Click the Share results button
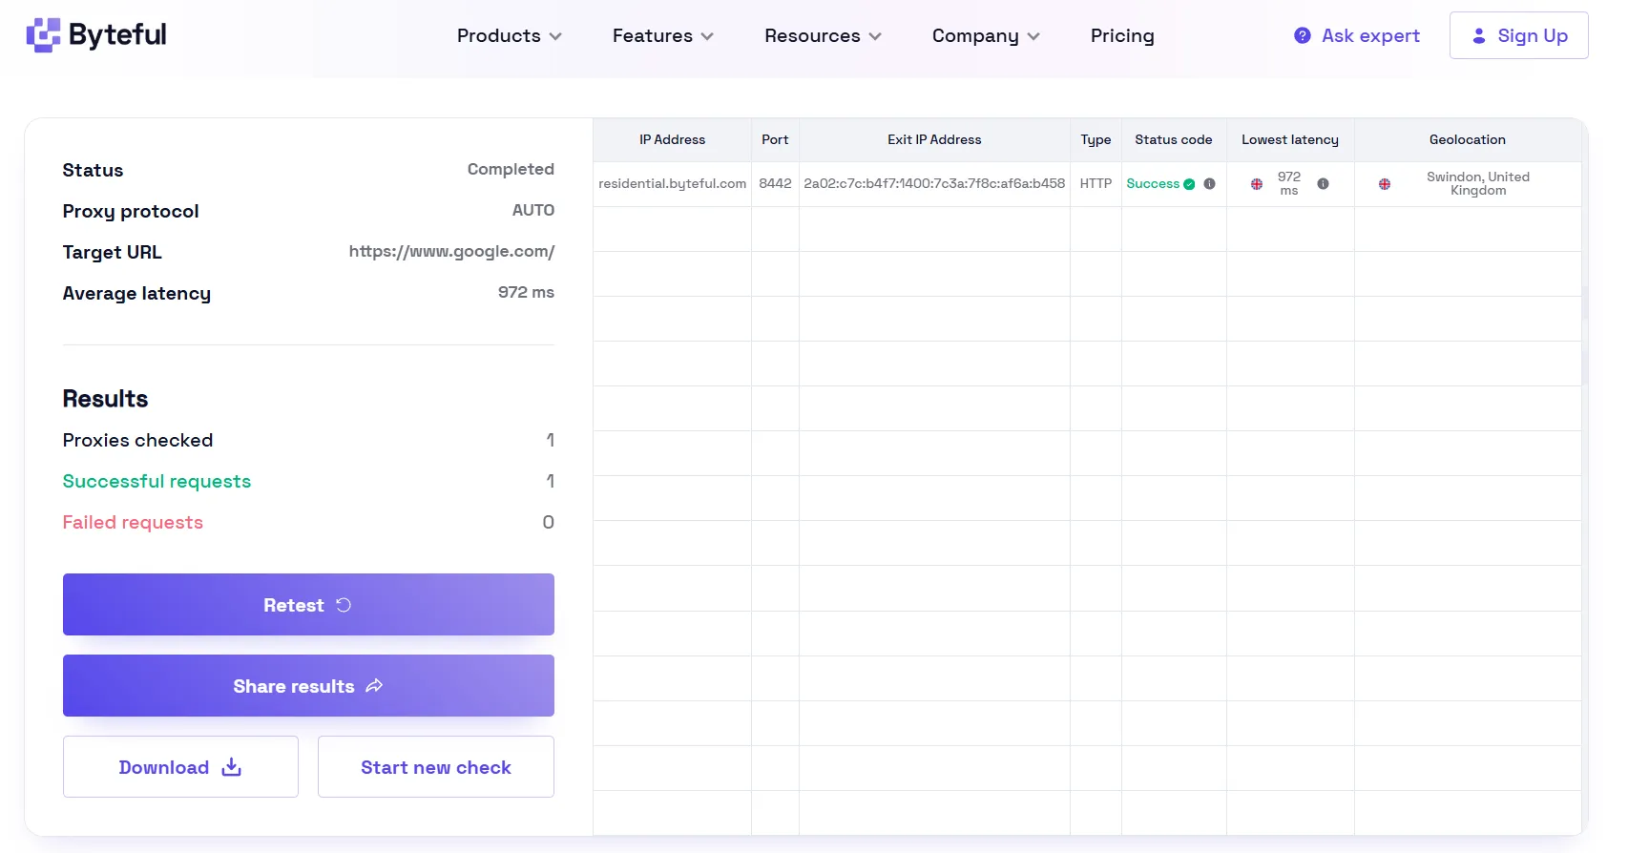Viewport: 1628px width, 853px height. pyautogui.click(x=308, y=685)
